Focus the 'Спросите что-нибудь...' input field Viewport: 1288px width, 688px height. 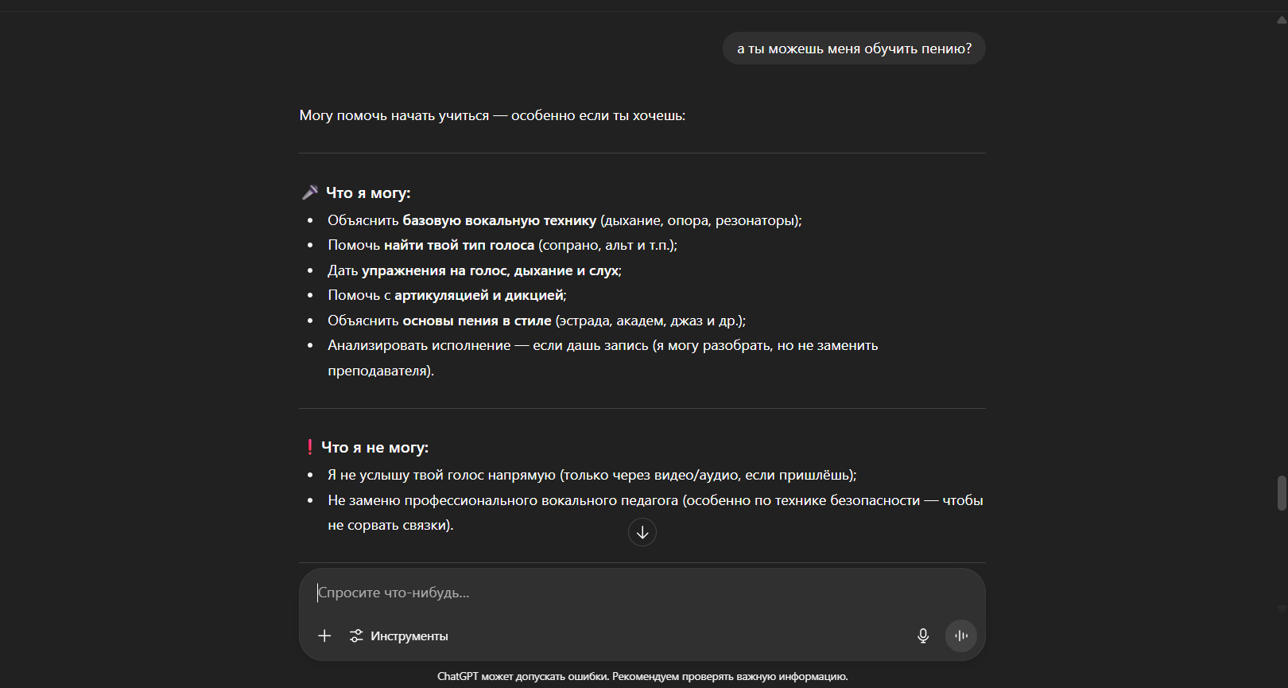point(636,593)
